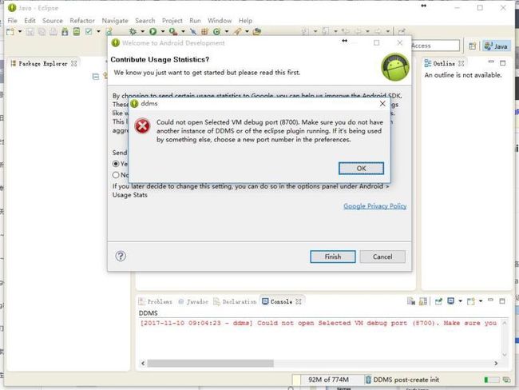
Task: Click OK in the ddms error dialog
Action: [x=361, y=169]
